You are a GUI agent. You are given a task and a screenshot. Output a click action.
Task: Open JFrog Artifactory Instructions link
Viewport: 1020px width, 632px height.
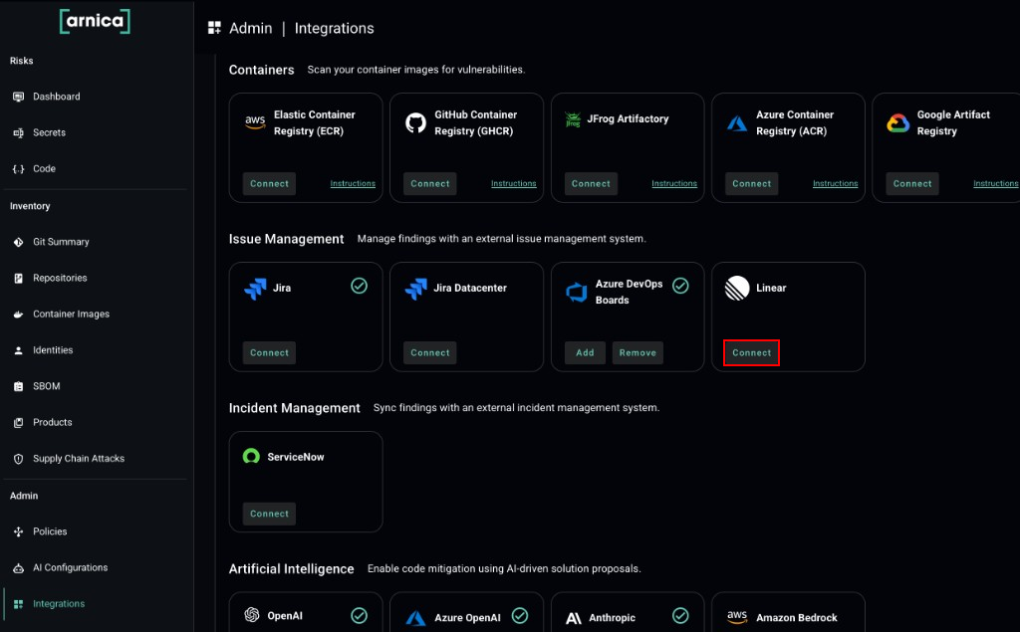point(674,183)
